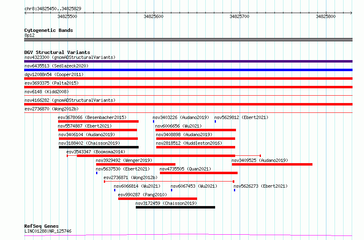Open the dgv12088n54 Cooper2011 variant label

coord(54,74)
